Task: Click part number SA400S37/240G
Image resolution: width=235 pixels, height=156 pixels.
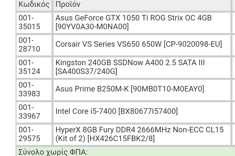Action: [86, 71]
